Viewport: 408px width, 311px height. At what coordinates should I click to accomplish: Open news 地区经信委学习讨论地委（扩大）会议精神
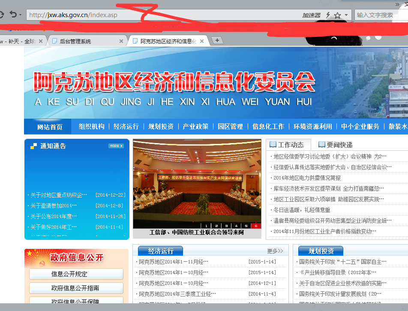330,156
